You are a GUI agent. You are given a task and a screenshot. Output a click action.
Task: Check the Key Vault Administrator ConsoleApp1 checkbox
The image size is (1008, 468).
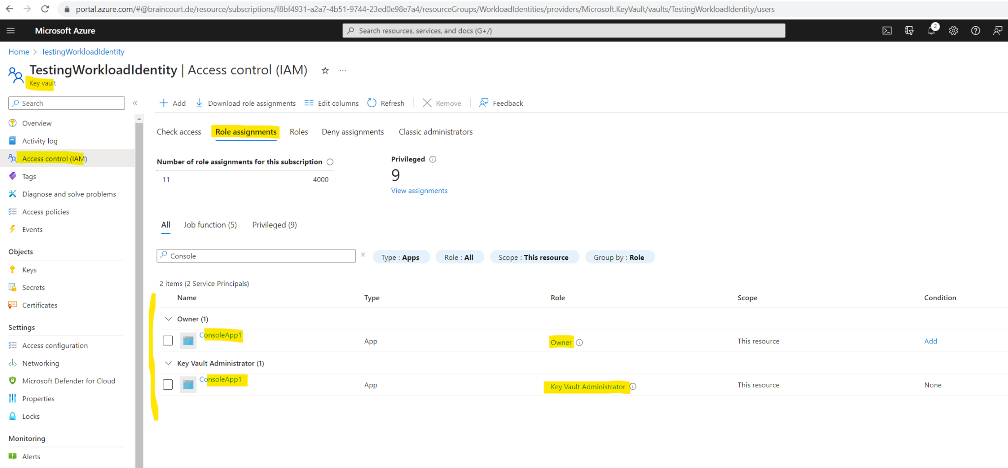(167, 384)
